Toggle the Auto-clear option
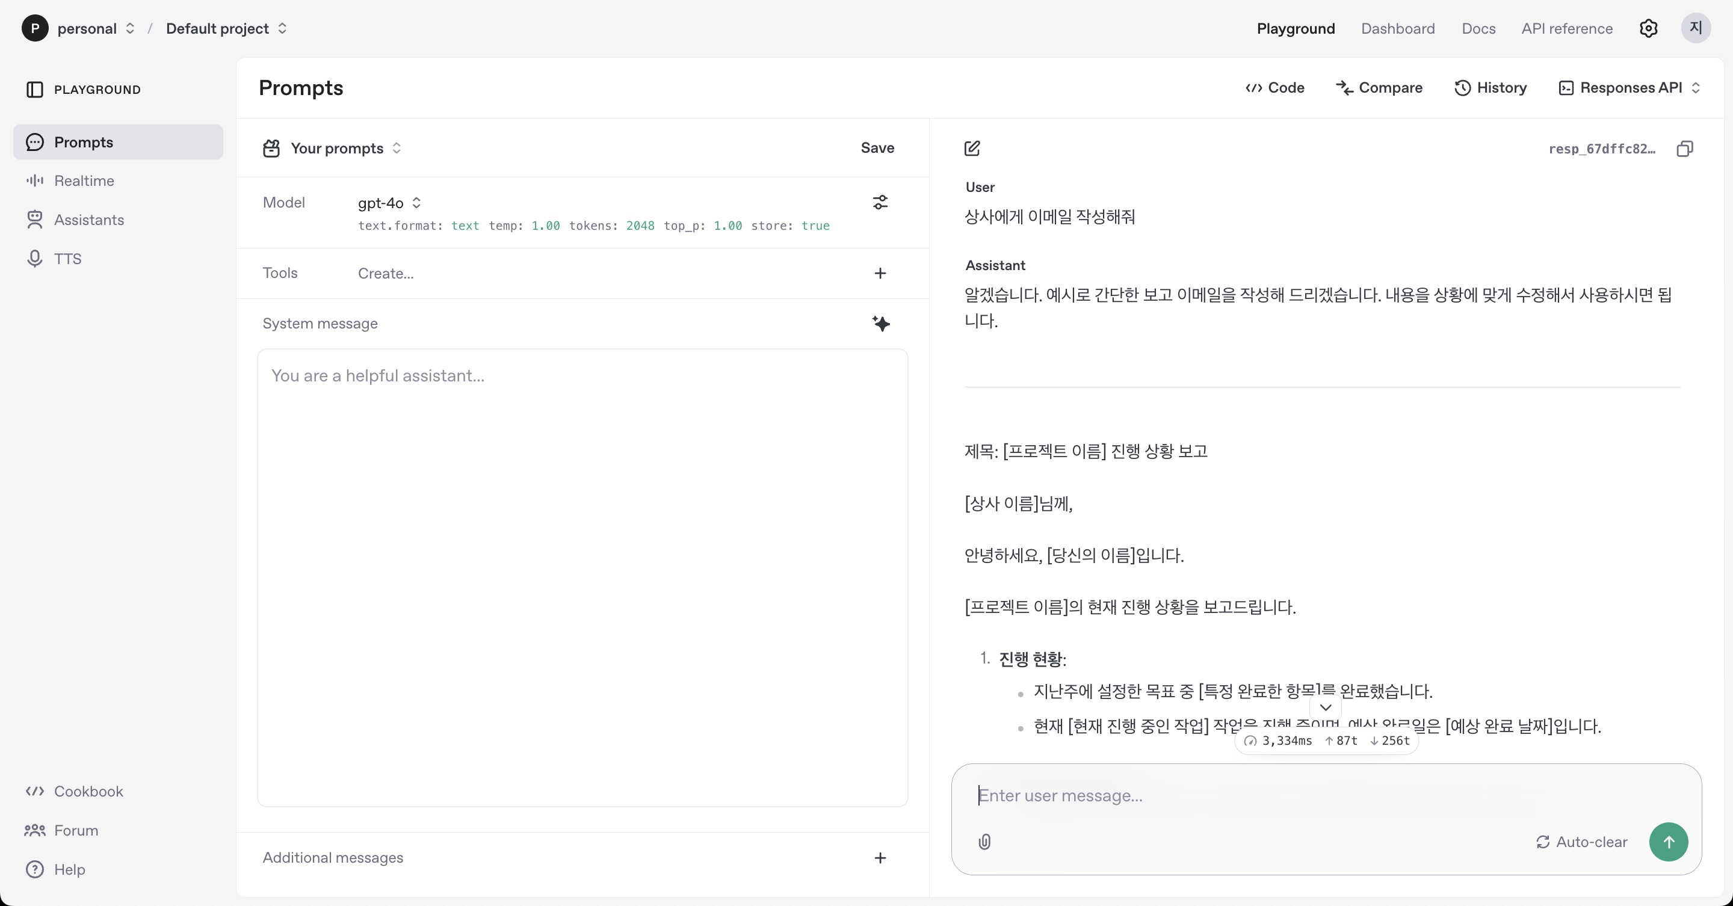The height and width of the screenshot is (906, 1733). pos(1581,842)
